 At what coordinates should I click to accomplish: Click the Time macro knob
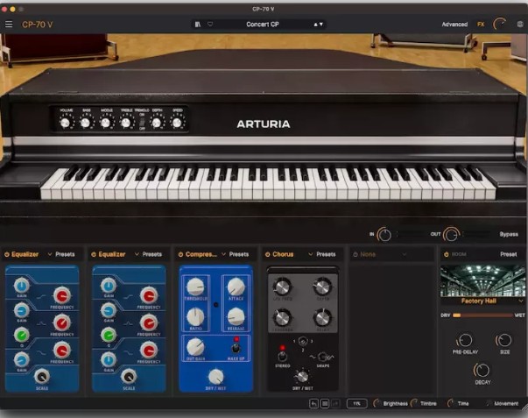pos(451,403)
